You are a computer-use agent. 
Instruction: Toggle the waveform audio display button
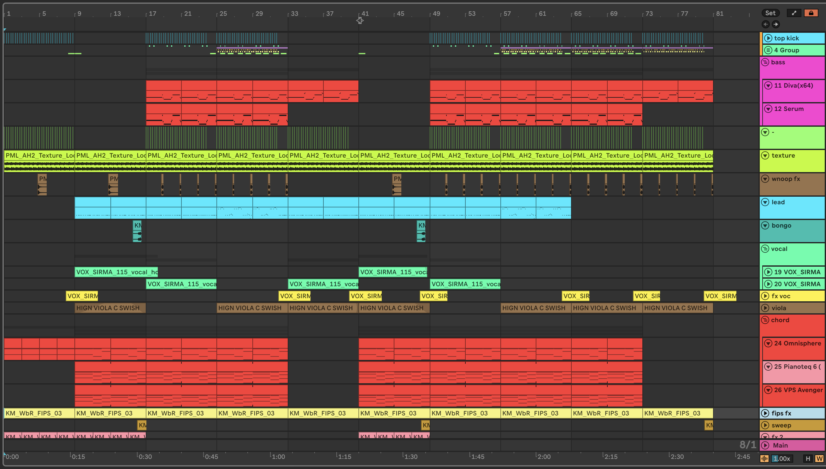coord(764,459)
